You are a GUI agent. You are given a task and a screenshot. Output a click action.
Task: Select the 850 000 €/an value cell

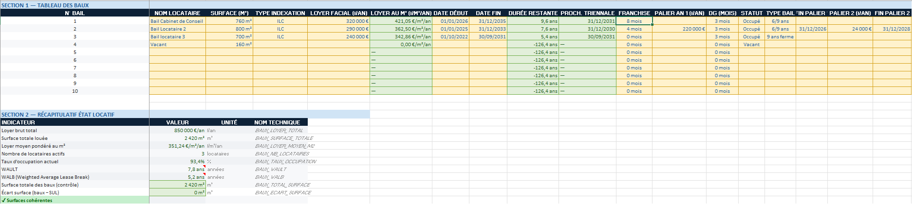(x=177, y=130)
